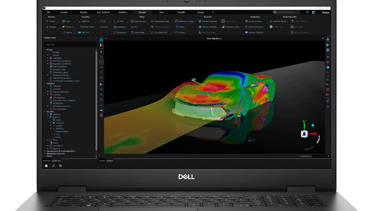Switch to the Task Page tab

click(47, 161)
